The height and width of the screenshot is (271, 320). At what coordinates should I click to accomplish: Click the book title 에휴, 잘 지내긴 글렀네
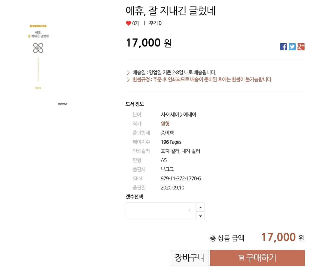170,11
